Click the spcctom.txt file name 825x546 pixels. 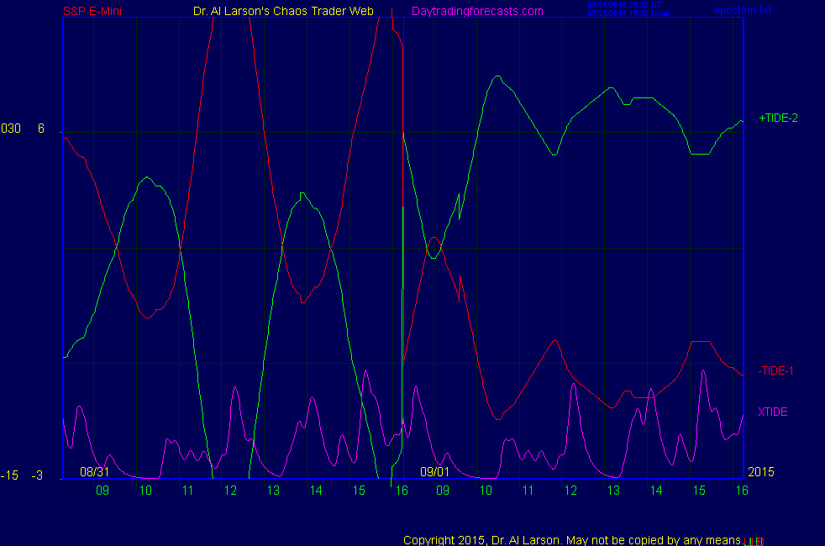pyautogui.click(x=743, y=10)
